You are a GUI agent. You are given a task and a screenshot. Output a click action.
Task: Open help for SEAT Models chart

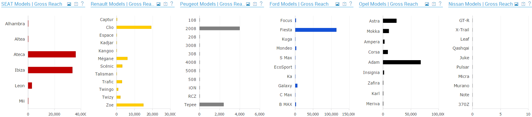[x=82, y=4]
